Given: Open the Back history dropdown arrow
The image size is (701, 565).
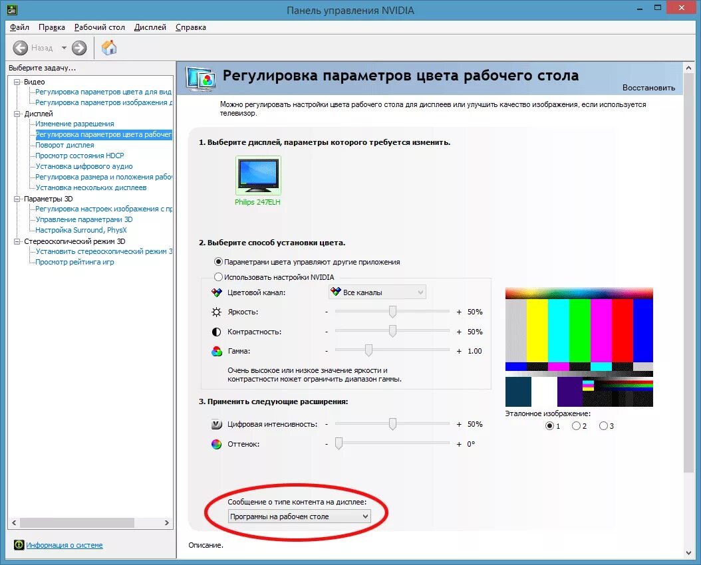Looking at the screenshot, I should [x=64, y=48].
